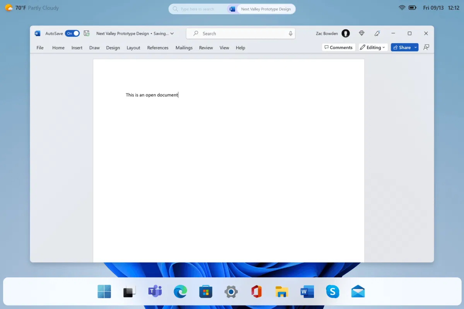Click the diamond premium icon

click(x=362, y=34)
